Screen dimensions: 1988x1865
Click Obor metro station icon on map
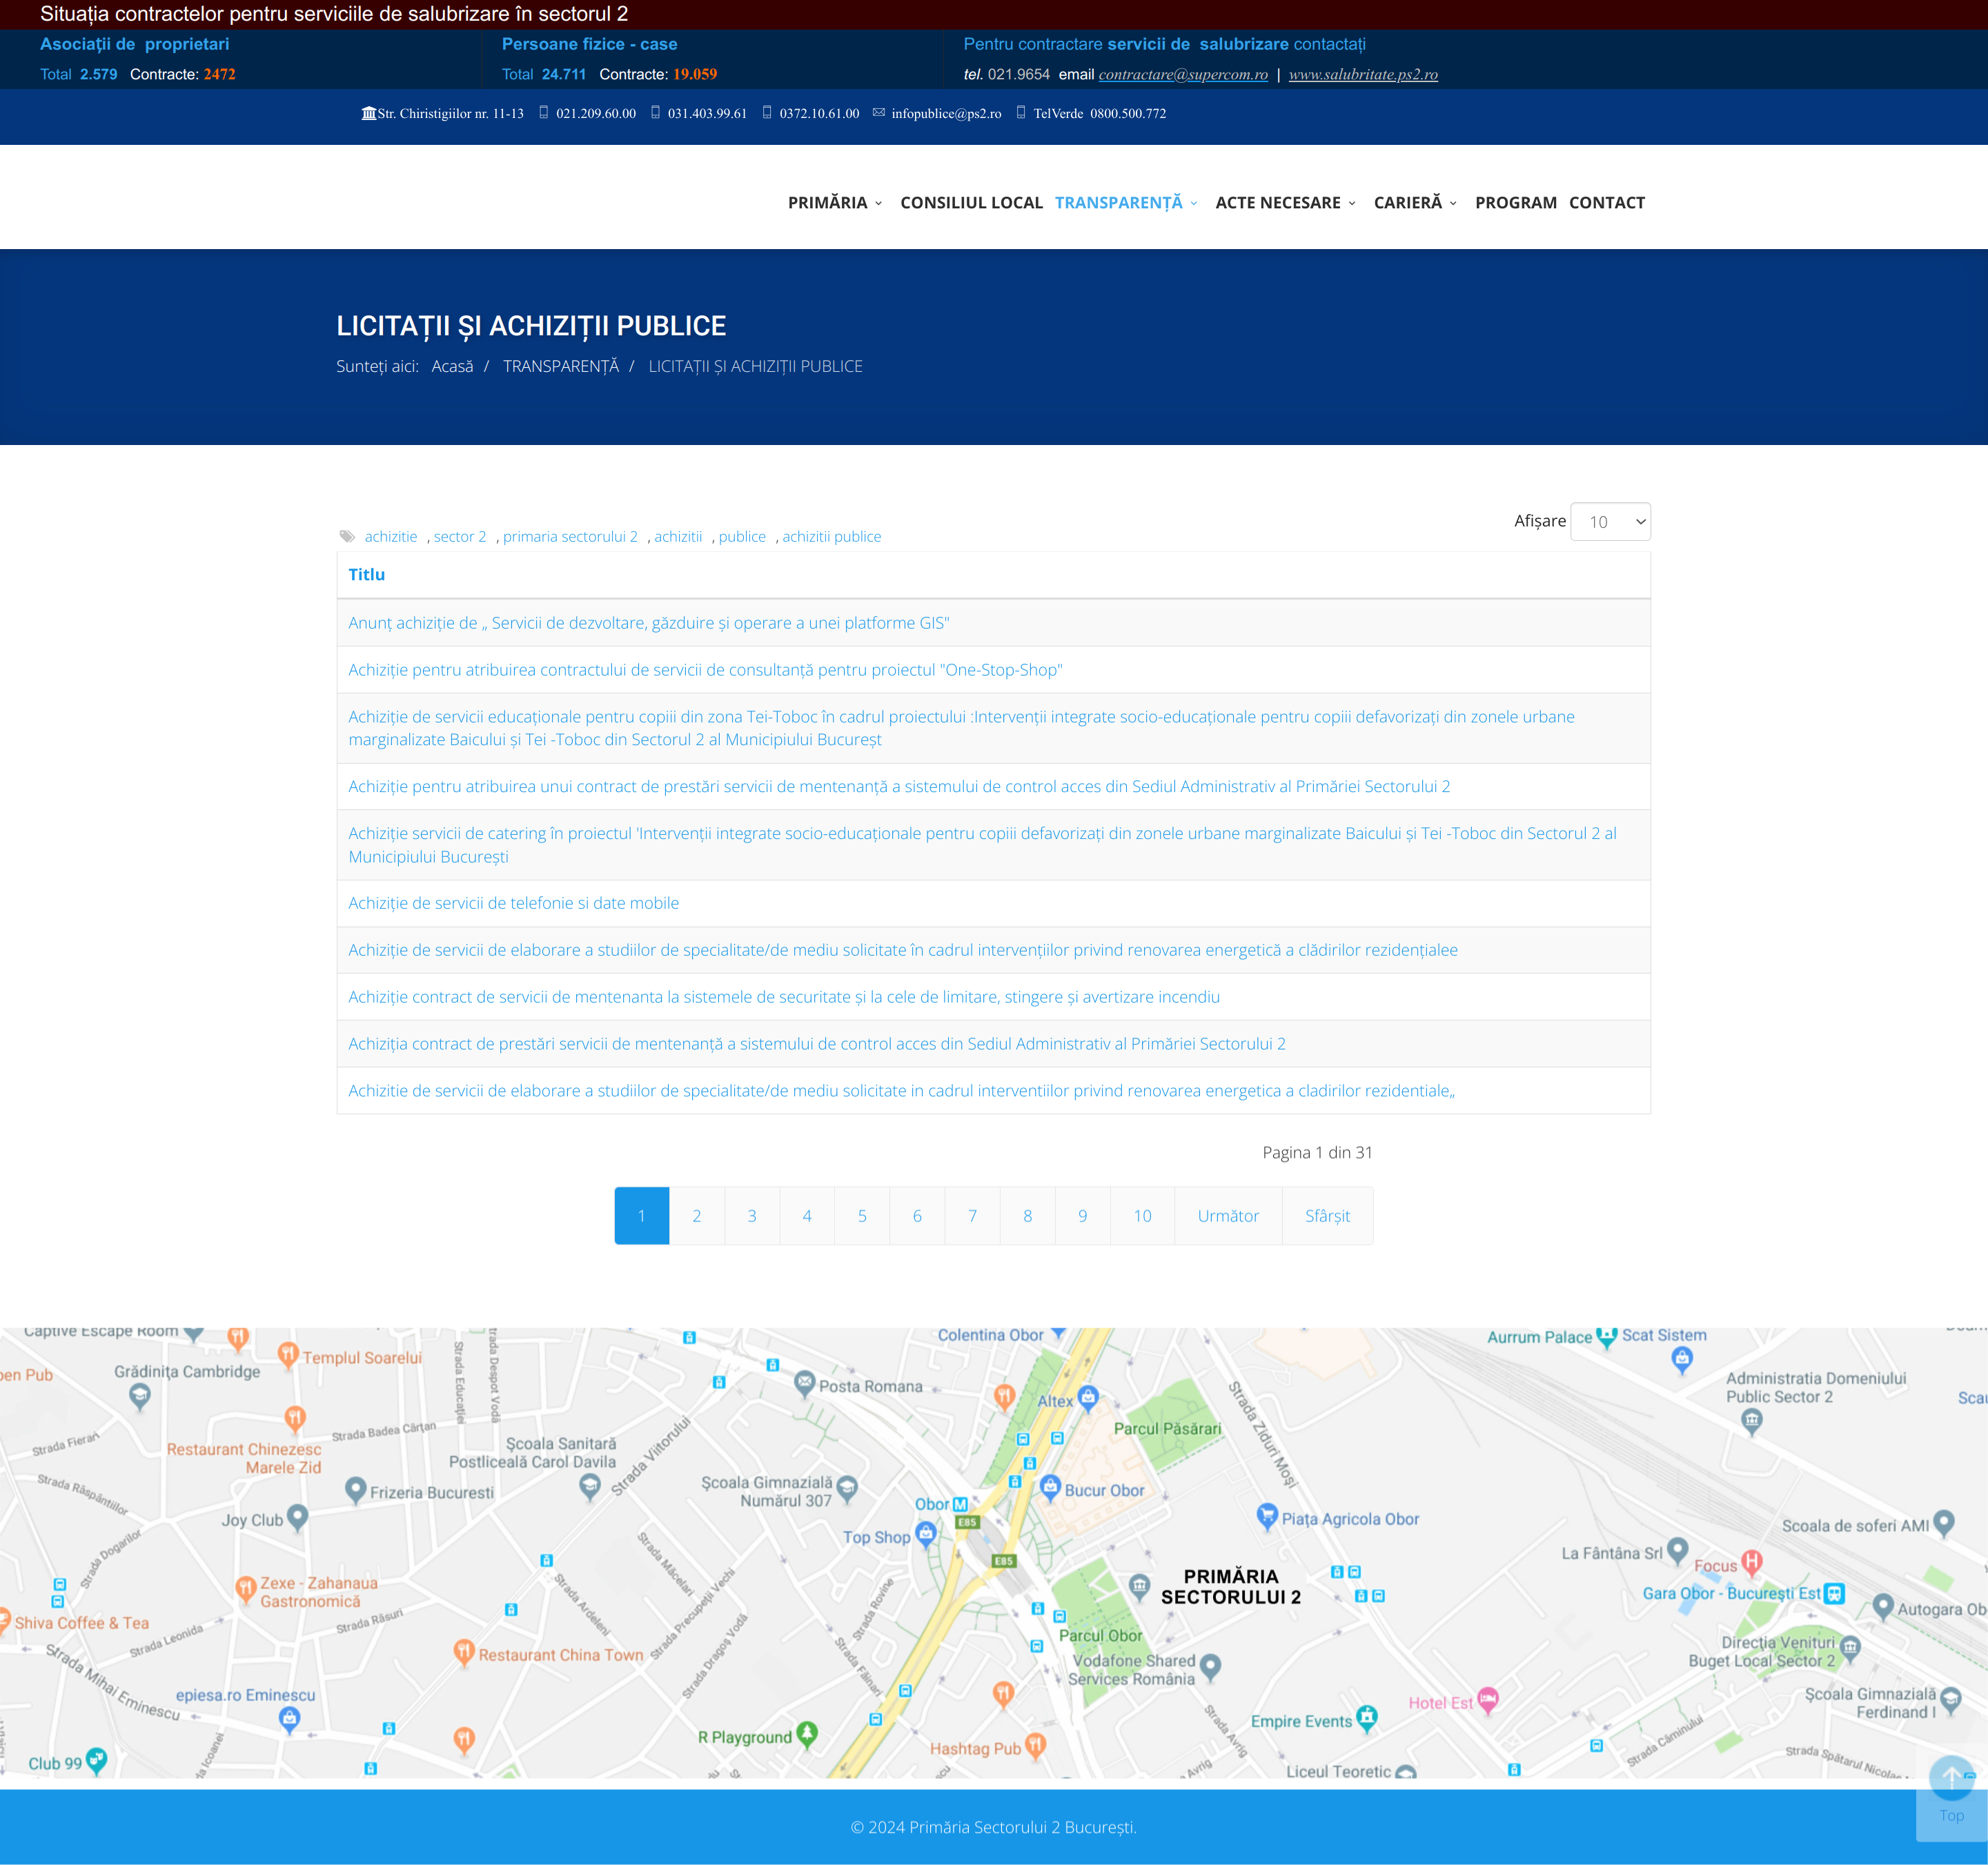(x=960, y=1504)
